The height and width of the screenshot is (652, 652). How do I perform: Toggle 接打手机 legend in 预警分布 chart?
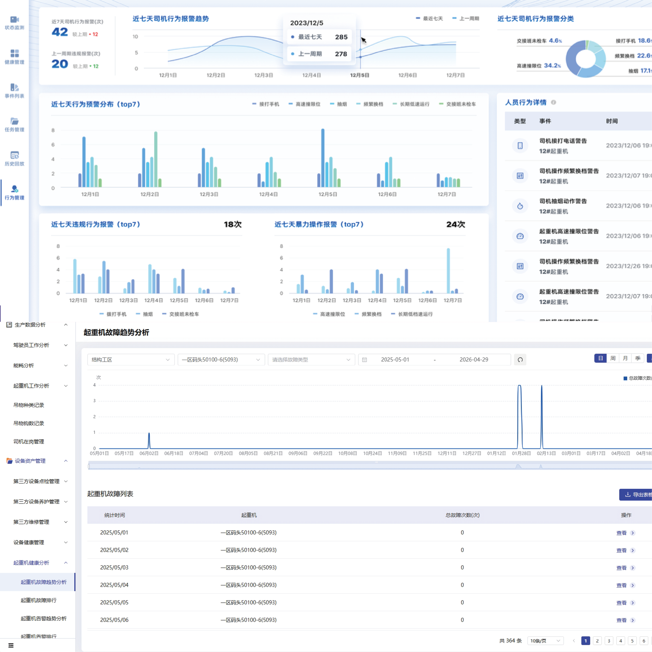(x=265, y=104)
